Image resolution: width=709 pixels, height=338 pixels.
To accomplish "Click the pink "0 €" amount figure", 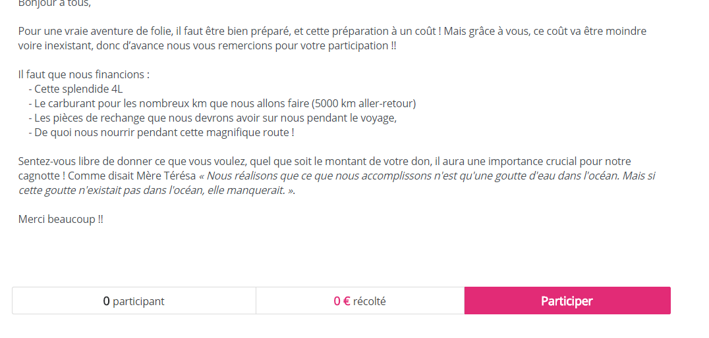I will tap(342, 301).
